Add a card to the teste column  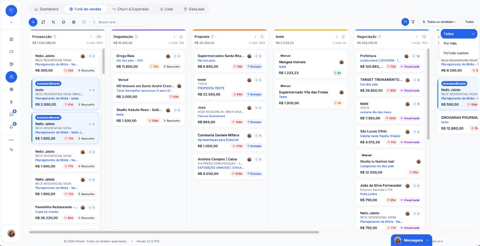point(337,36)
